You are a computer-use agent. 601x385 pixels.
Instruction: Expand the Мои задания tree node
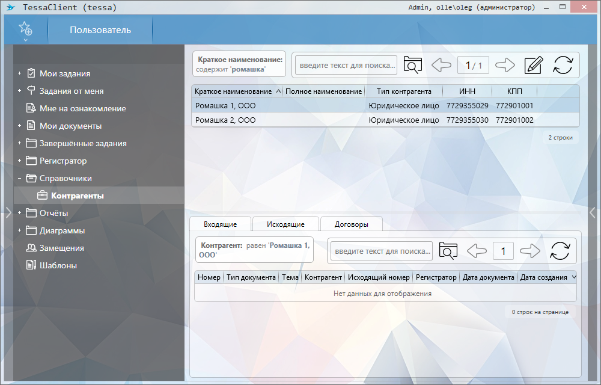pyautogui.click(x=19, y=74)
